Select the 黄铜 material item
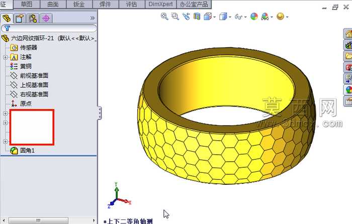The image size is (352, 224). tap(26, 66)
